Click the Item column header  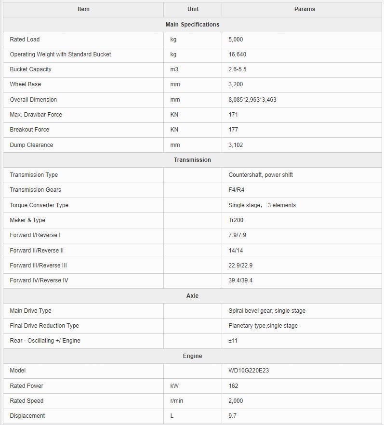tap(83, 9)
